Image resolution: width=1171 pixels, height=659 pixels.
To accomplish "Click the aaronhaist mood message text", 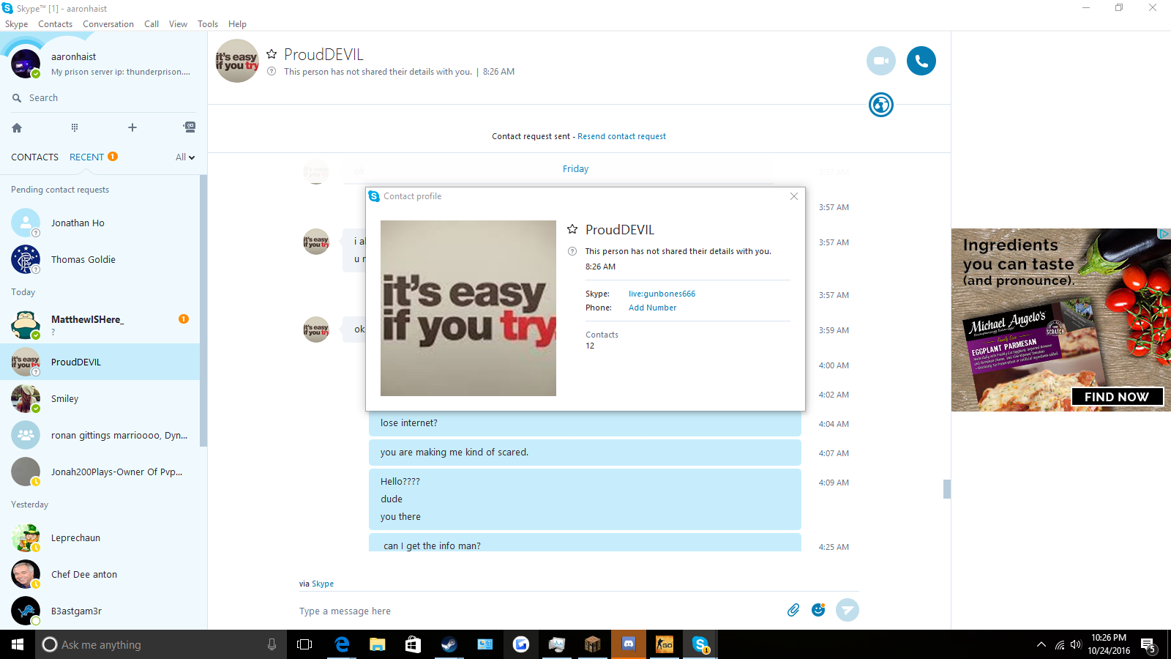I will coord(121,72).
